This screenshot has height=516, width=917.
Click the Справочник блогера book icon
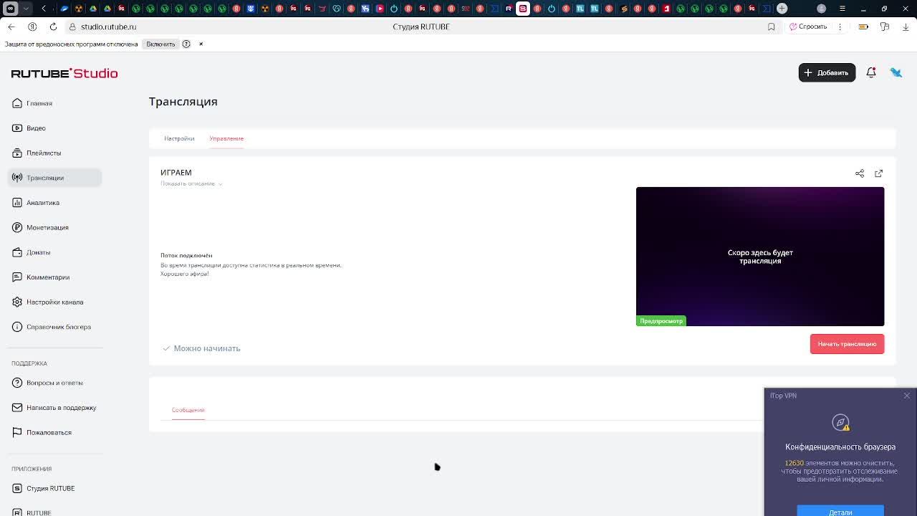pyautogui.click(x=17, y=327)
